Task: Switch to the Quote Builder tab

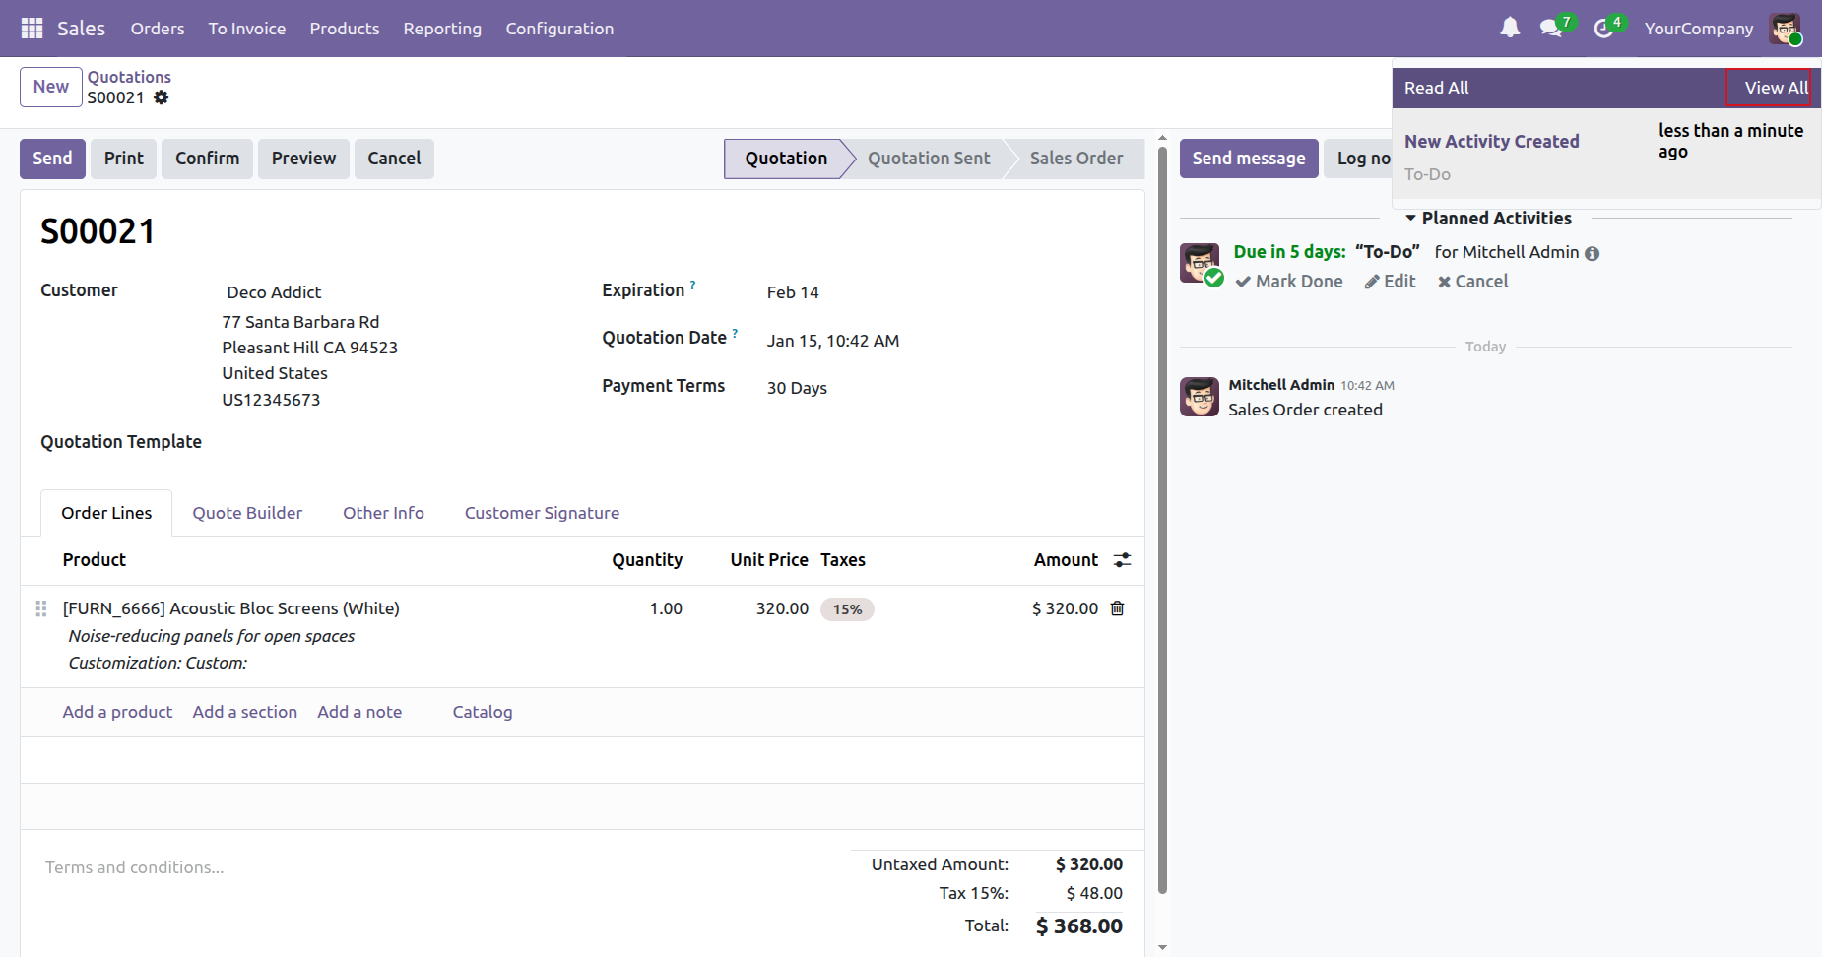Action: [247, 513]
